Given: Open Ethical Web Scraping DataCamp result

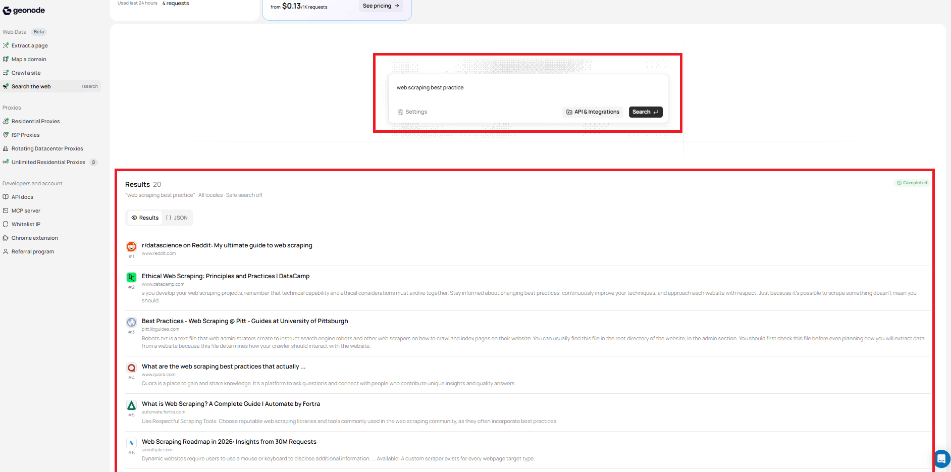Looking at the screenshot, I should coord(226,276).
